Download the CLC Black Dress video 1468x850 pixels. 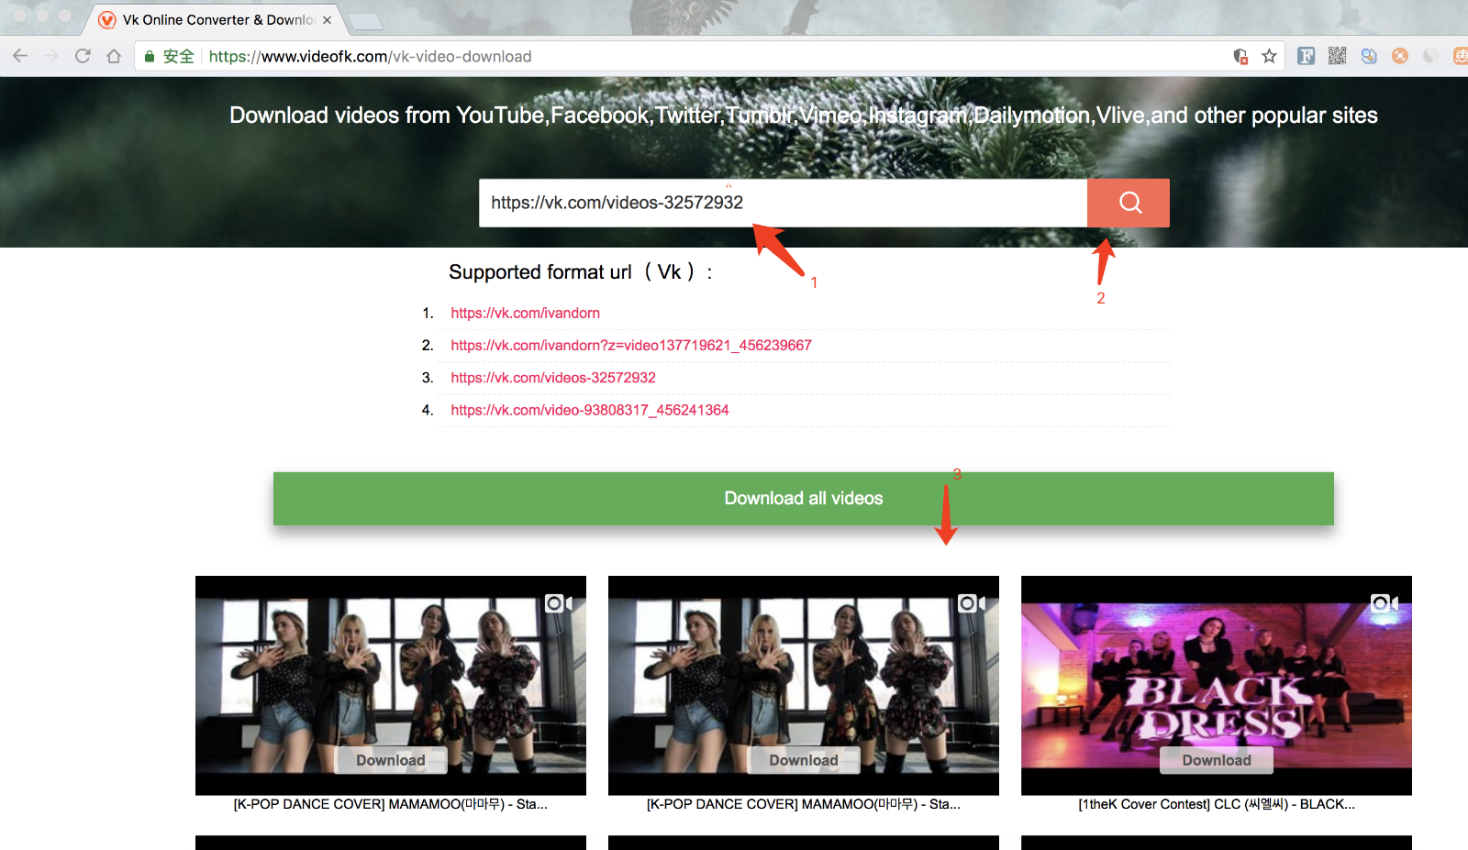pos(1217,760)
